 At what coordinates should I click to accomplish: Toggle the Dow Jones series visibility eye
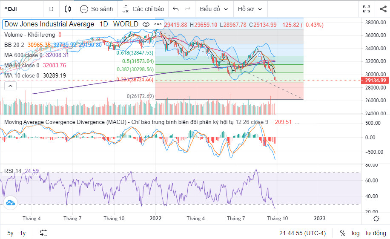(x=146, y=24)
